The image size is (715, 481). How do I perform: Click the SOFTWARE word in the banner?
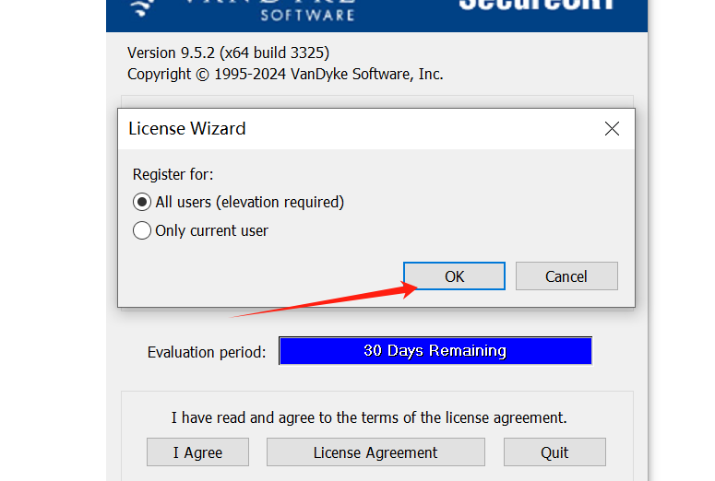308,15
